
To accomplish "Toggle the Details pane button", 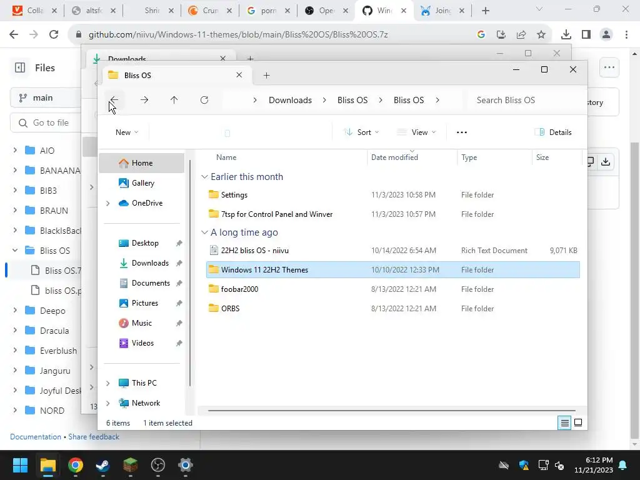I will (553, 132).
